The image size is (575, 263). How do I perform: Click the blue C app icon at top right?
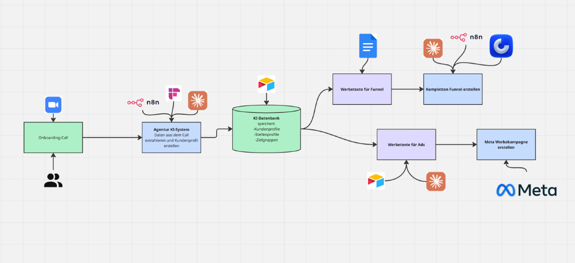coord(501,46)
